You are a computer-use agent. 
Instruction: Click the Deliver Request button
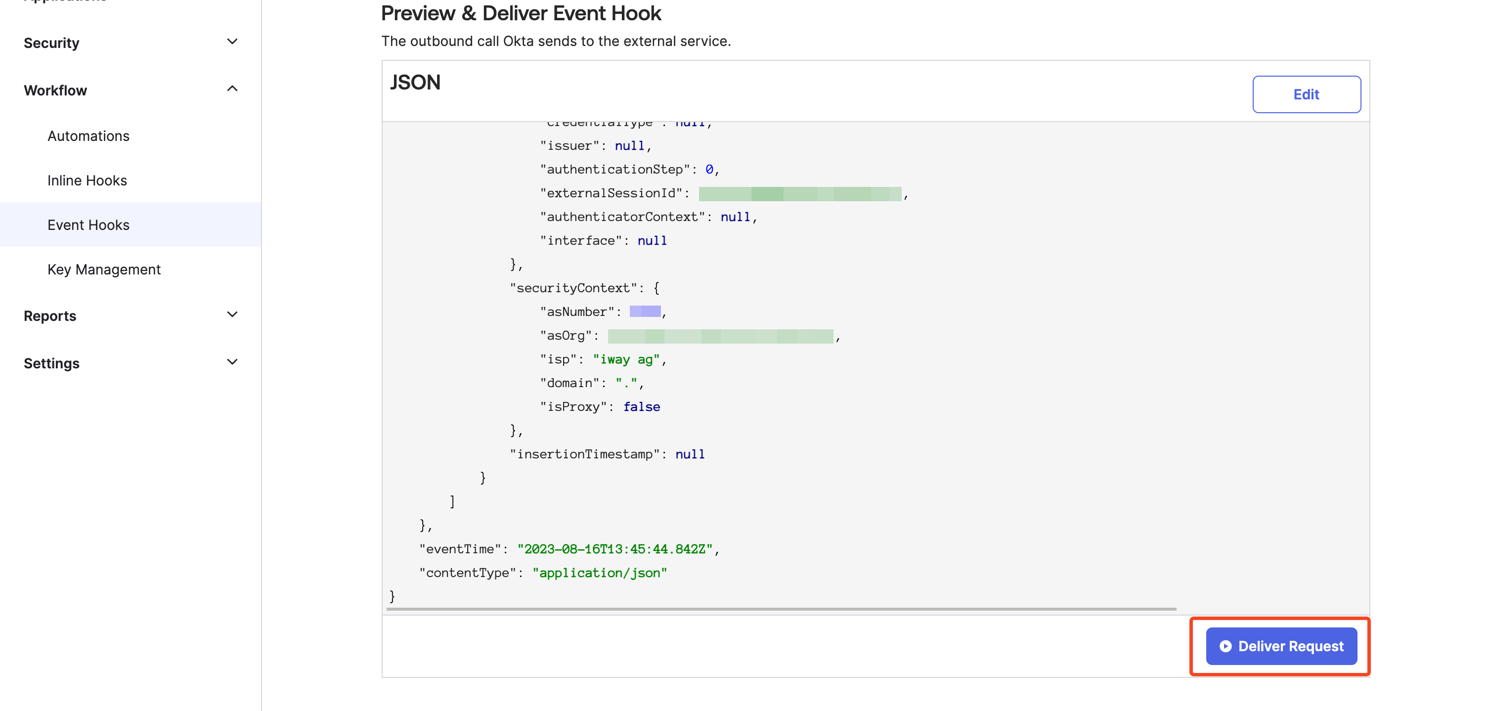click(x=1281, y=646)
